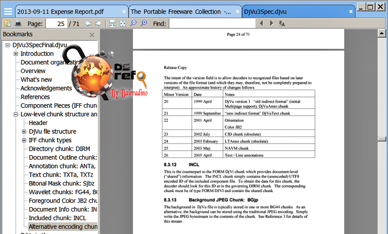388x234 pixels.
Task: Go to previous page arrow
Action: coord(88,23)
